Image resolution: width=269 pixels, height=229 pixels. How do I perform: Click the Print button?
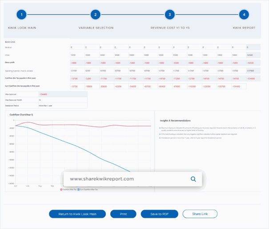pos(123,214)
